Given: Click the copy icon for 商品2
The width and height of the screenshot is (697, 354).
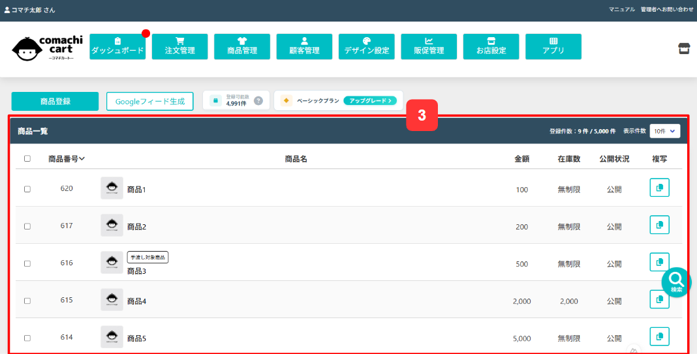Looking at the screenshot, I should (659, 225).
